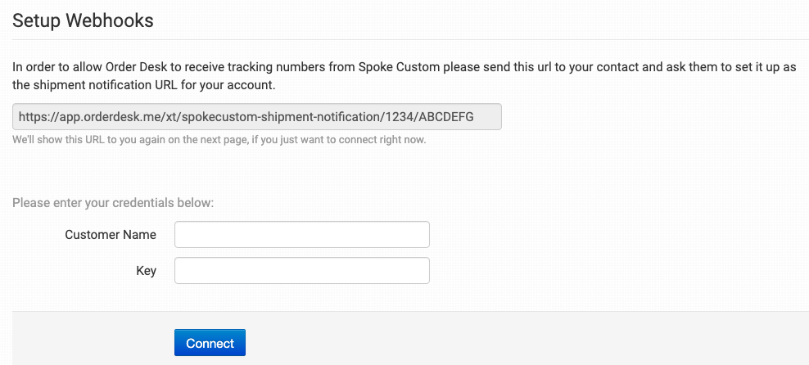
Task: Click the blue Connect button
Action: pos(210,343)
